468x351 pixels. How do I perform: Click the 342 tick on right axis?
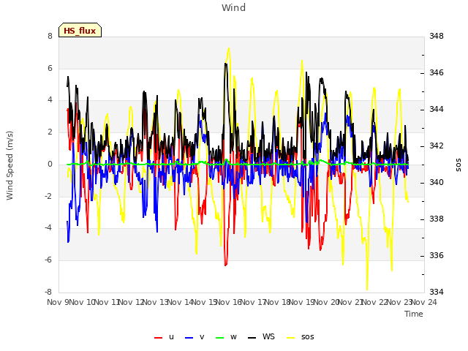(x=437, y=146)
